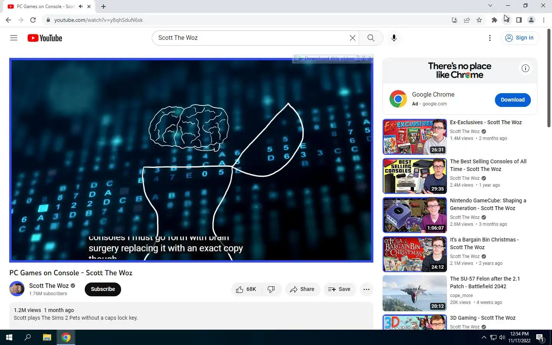Go back in browser history
552x345 pixels.
click(x=8, y=20)
